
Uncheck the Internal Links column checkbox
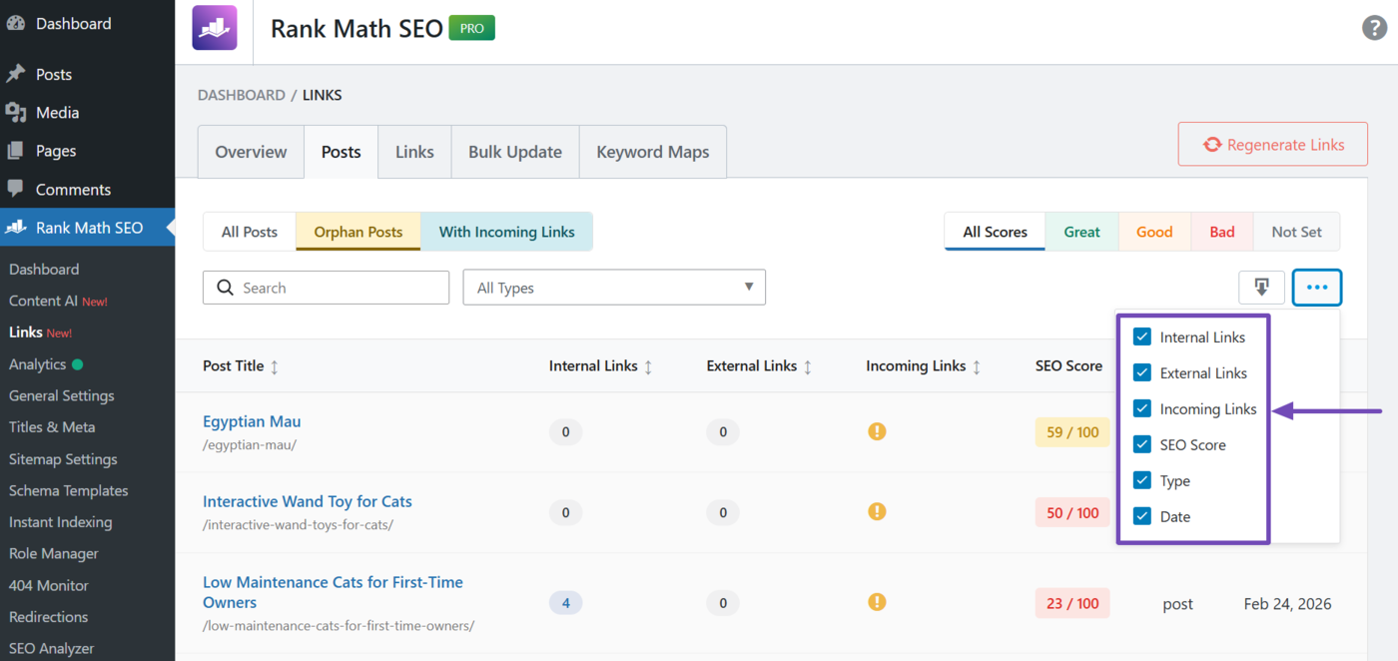(x=1142, y=337)
